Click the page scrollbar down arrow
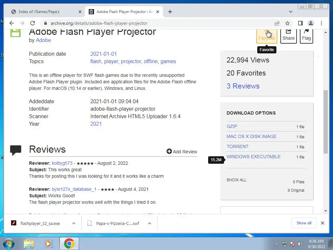Viewport: 333px width, 250px height. tap(326, 211)
